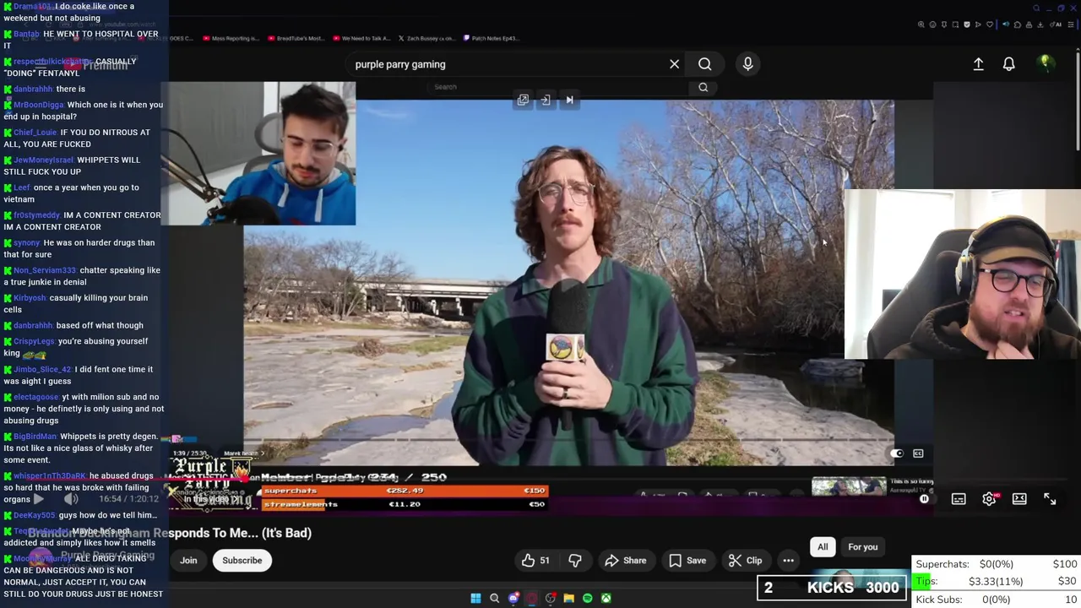Click the arrow-into-box icon above video

(546, 100)
